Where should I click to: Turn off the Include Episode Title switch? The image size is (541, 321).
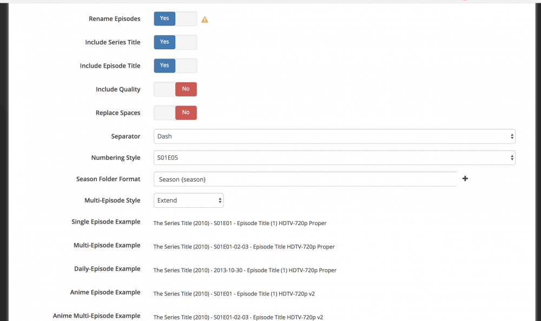pos(175,65)
